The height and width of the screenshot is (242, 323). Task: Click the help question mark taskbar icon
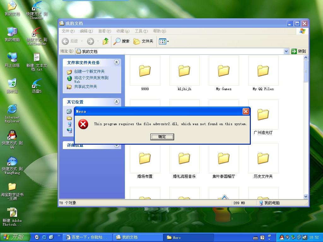coord(262,238)
